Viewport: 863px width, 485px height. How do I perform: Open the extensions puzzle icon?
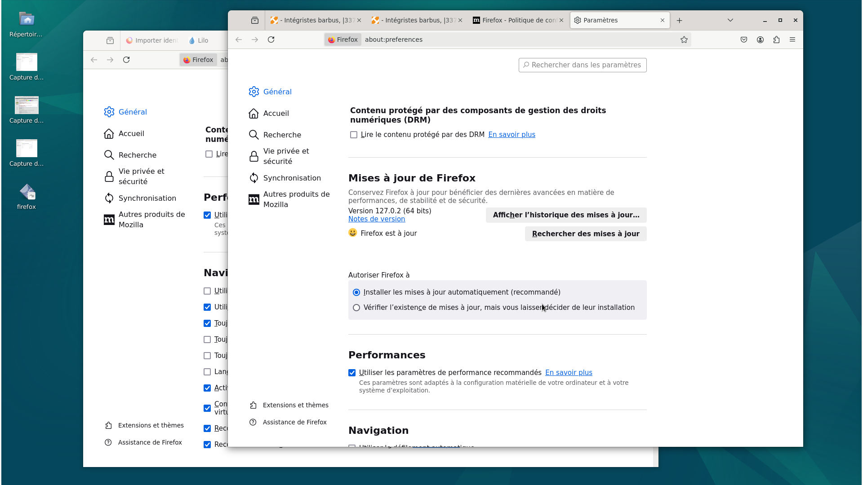[x=776, y=40]
